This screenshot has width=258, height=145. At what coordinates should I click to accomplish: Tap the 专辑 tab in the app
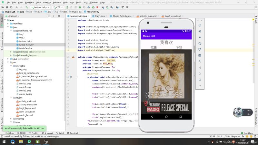click(x=179, y=47)
